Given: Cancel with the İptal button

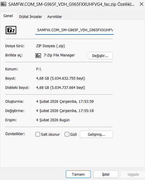Looking at the screenshot, I should pos(106,174).
